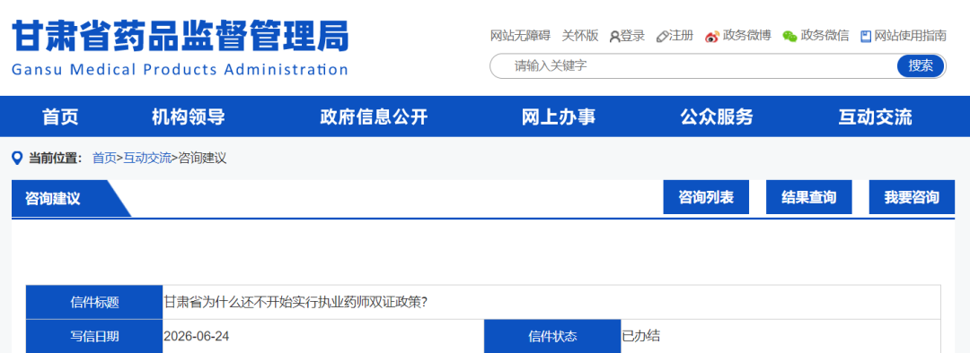Viewport: 970px width, 353px height.
Task: Open 政府信息公开 navigation menu
Action: click(x=374, y=116)
